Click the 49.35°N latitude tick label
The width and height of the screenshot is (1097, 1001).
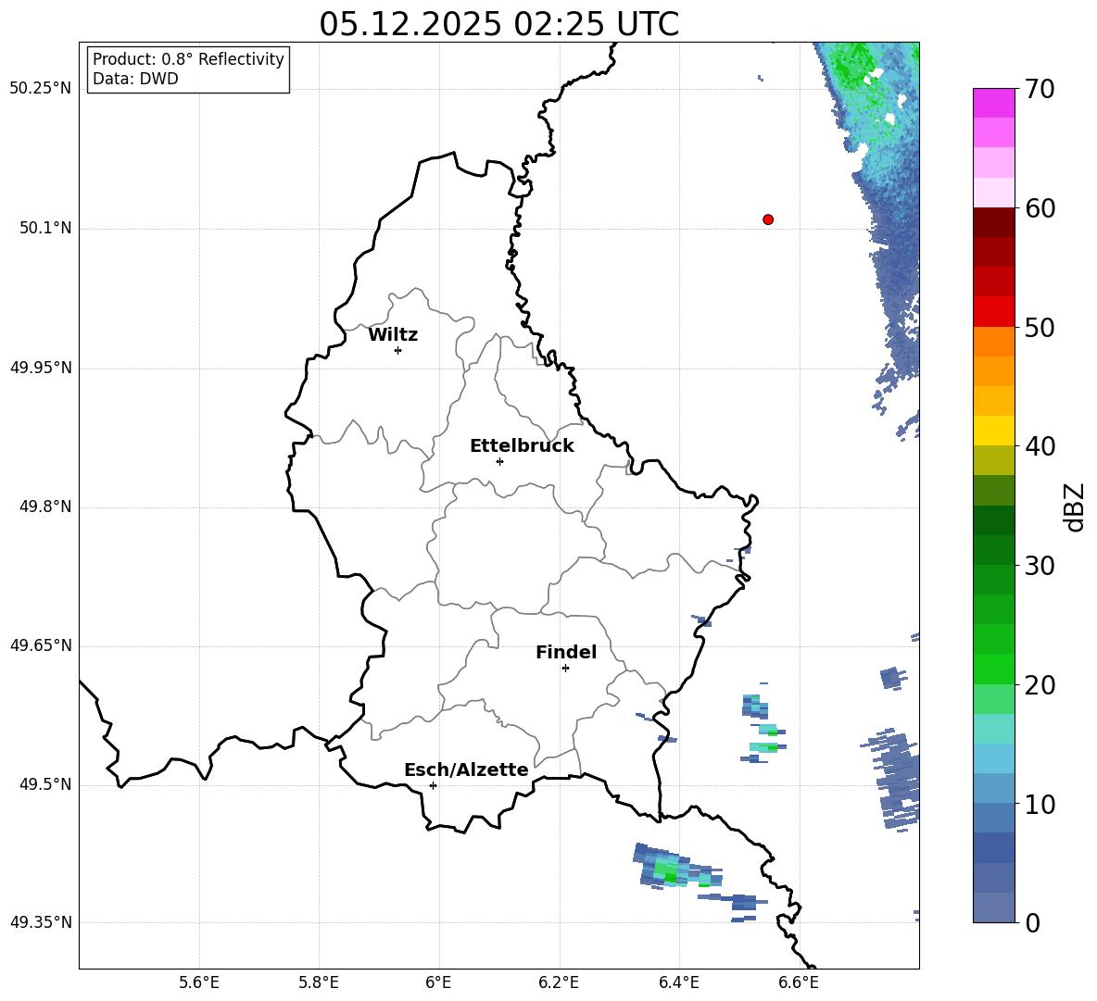[41, 922]
